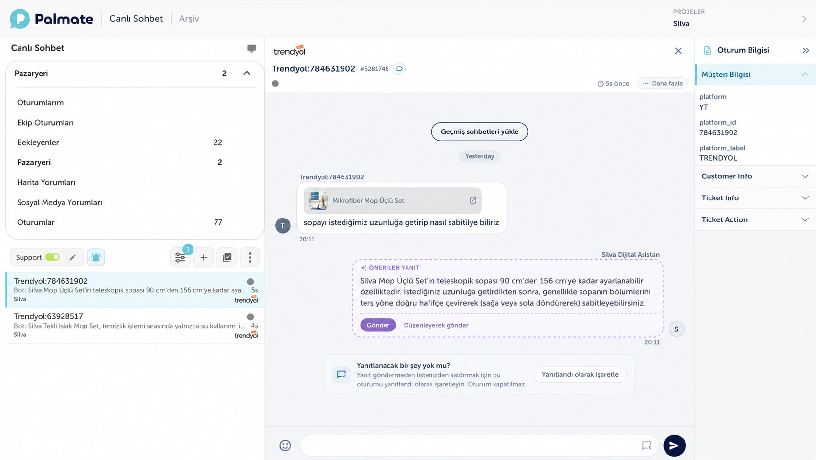The image size is (816, 460).
Task: Click Düzenleyerek gönder link
Action: pos(436,325)
